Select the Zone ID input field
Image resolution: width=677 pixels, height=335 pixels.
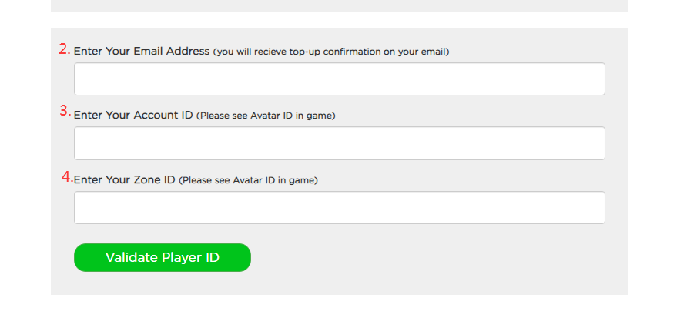click(x=340, y=208)
